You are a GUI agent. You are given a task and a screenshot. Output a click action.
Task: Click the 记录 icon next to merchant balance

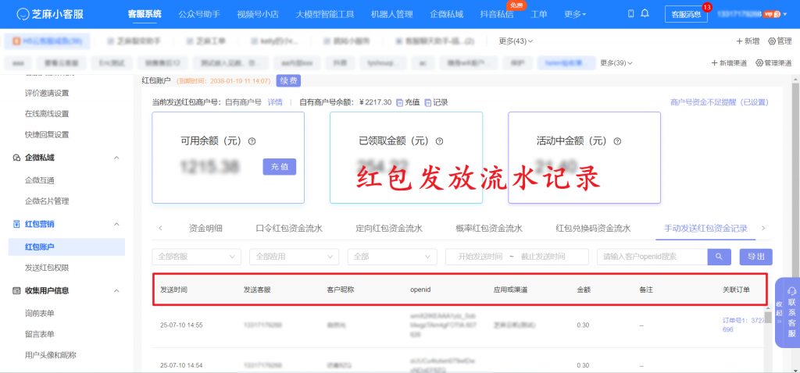coord(427,102)
